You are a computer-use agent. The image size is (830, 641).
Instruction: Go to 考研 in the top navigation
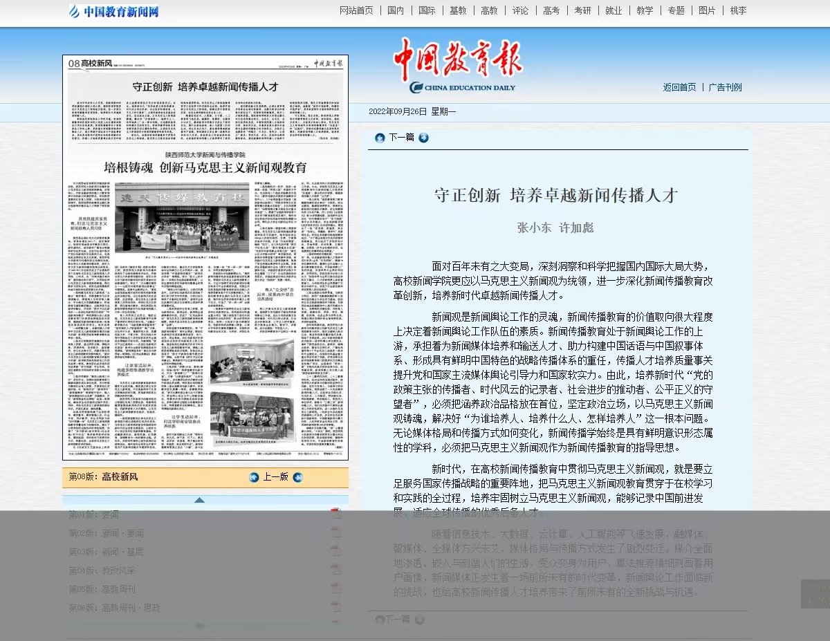coord(582,10)
